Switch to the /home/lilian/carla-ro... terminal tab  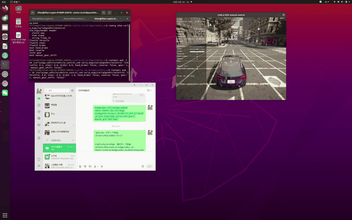[76, 19]
